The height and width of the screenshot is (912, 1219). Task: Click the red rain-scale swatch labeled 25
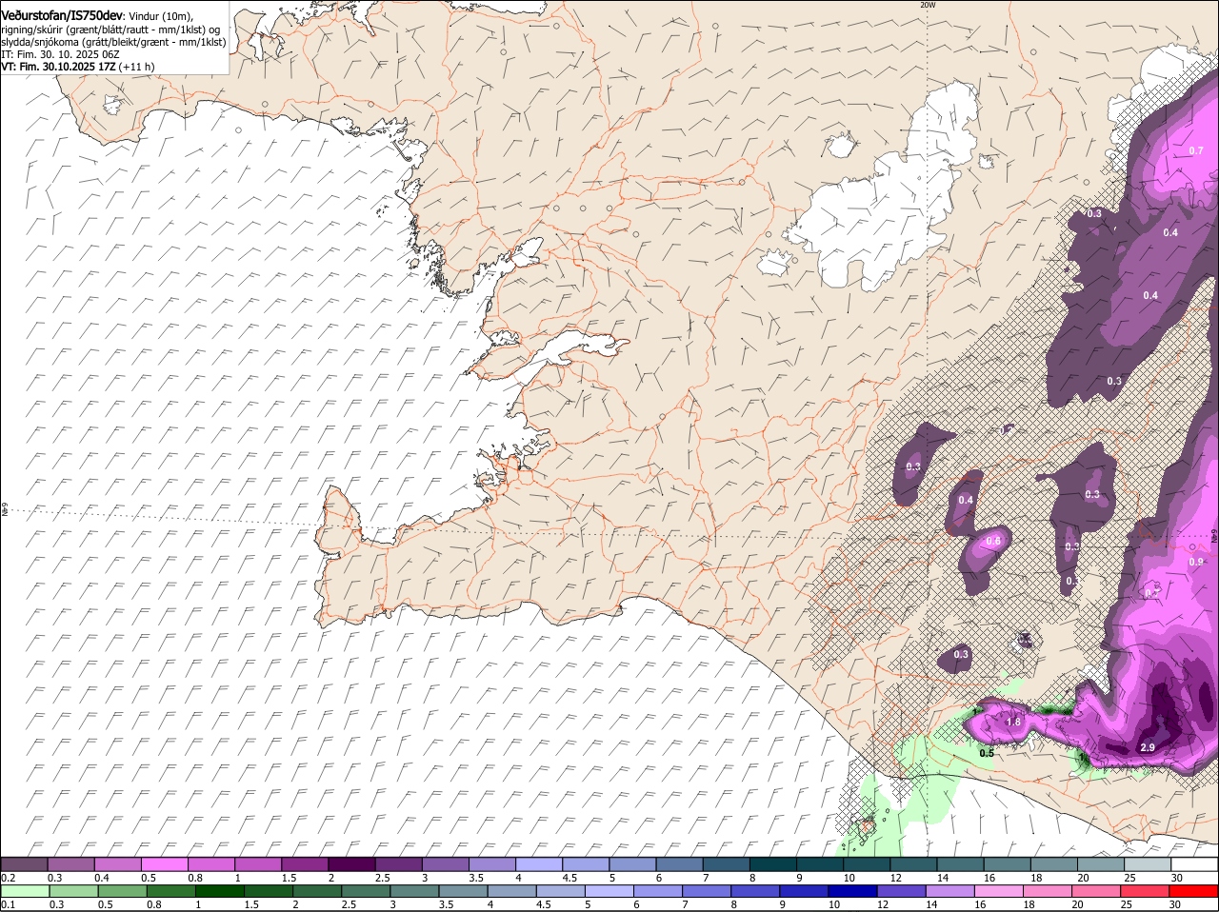1146,891
